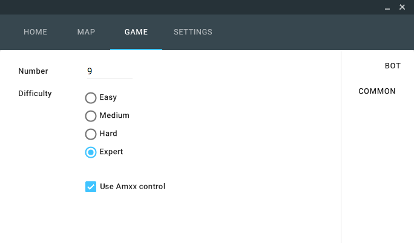
Task: Switch to the COMMON side section
Action: point(377,91)
